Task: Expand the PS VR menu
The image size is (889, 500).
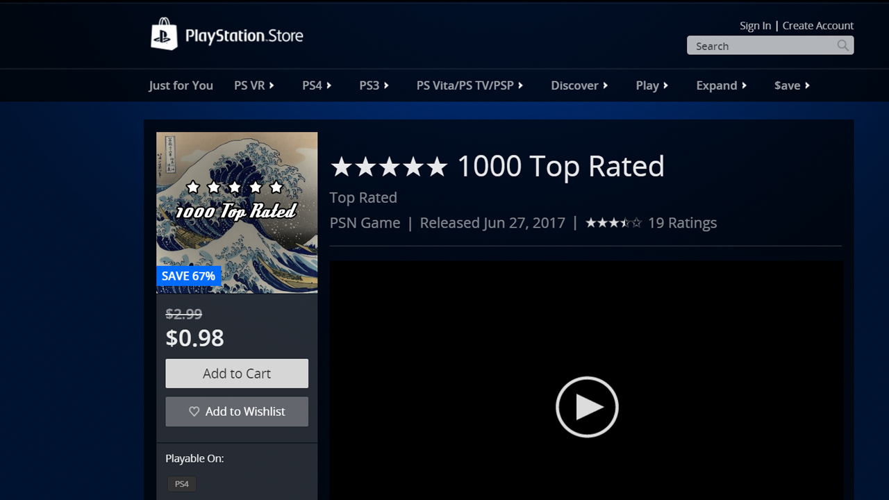Action: pyautogui.click(x=254, y=85)
